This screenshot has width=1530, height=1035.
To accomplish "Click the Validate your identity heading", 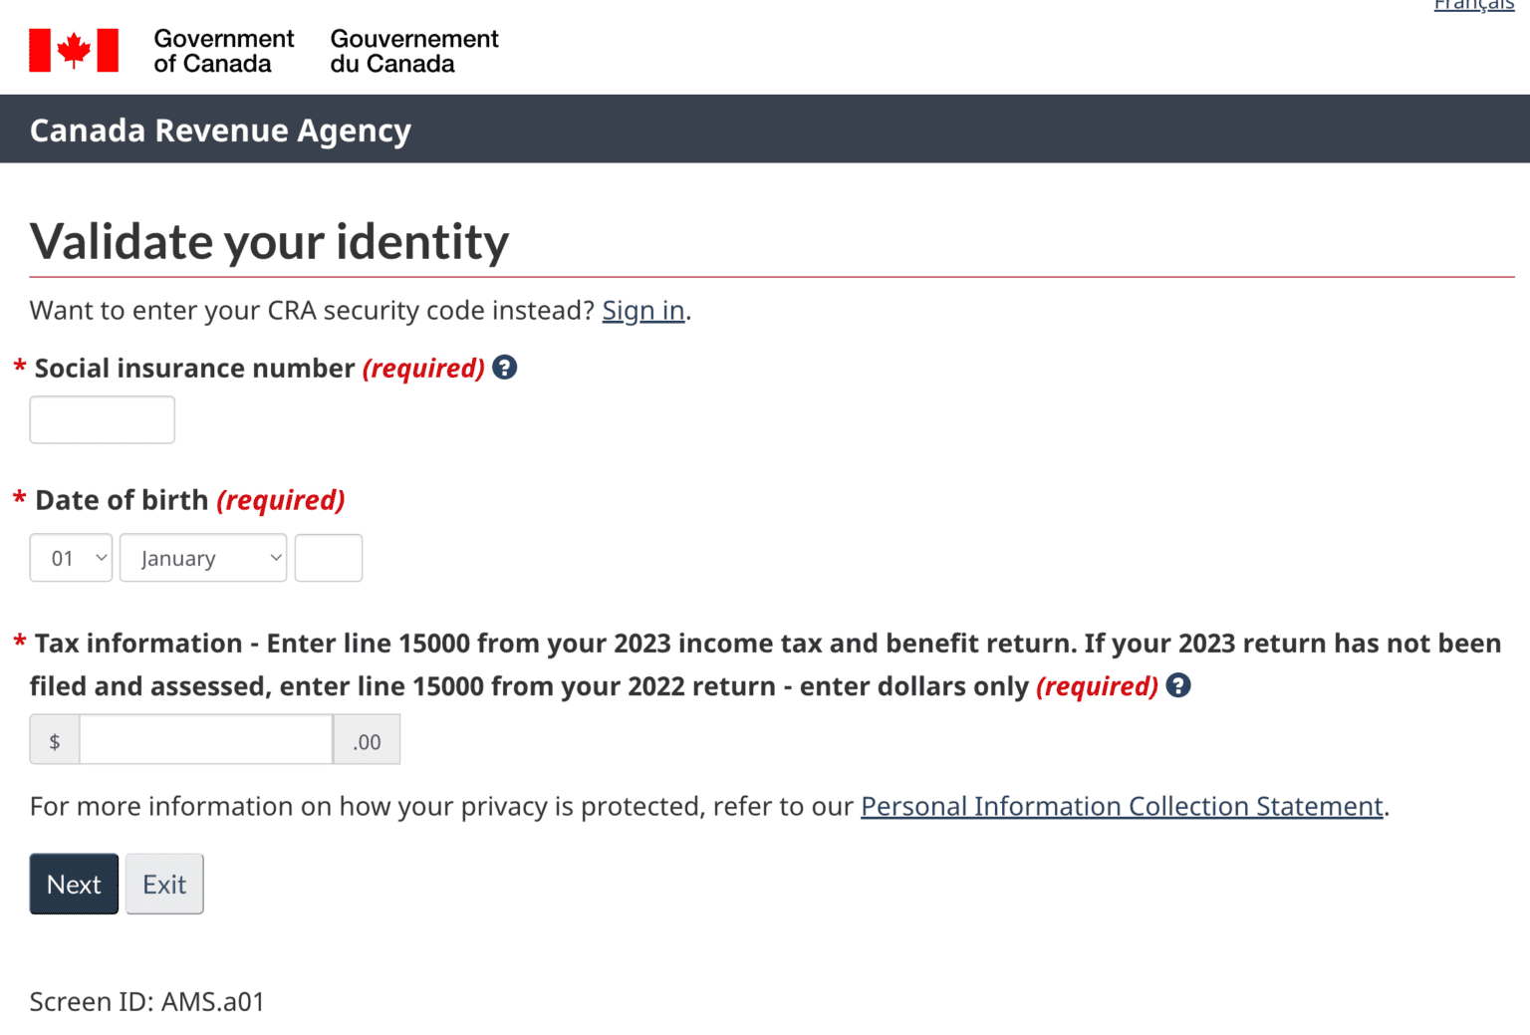I will click(269, 241).
